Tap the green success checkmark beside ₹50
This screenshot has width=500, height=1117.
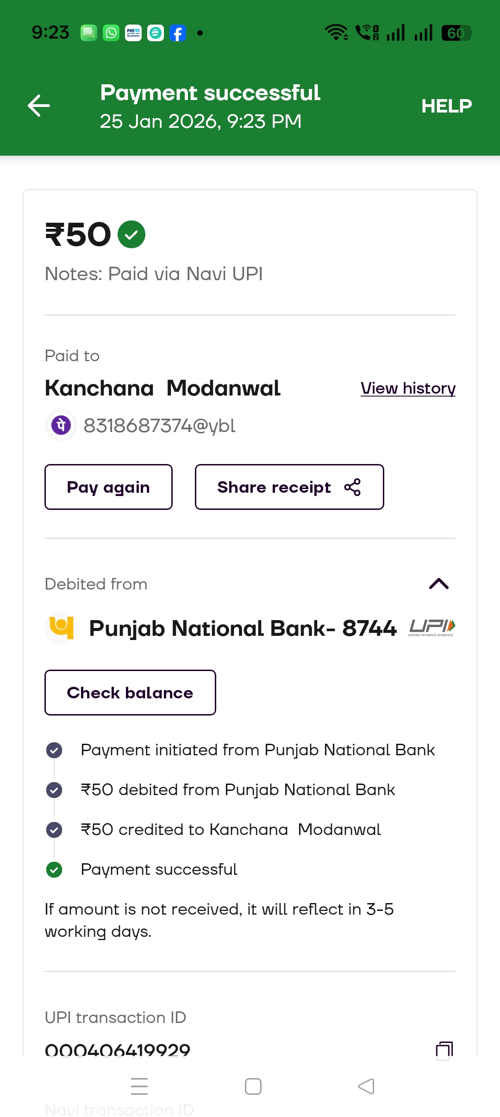click(x=131, y=234)
